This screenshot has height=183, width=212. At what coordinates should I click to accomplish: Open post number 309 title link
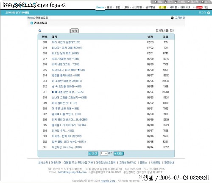[x=64, y=103]
